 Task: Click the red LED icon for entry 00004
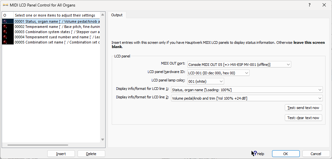coord(5,37)
